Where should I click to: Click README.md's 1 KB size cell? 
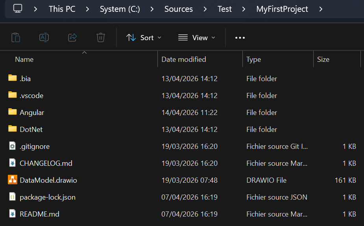coord(349,214)
